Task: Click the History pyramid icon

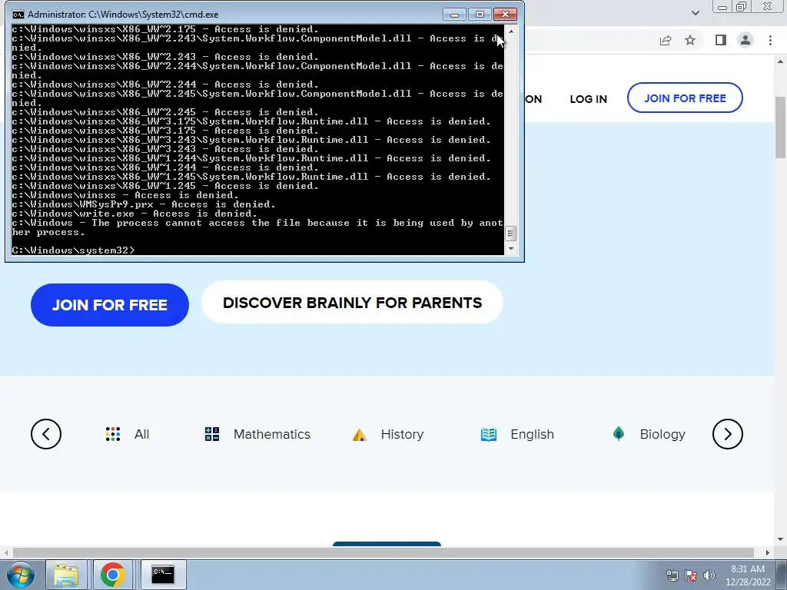Action: coord(360,435)
